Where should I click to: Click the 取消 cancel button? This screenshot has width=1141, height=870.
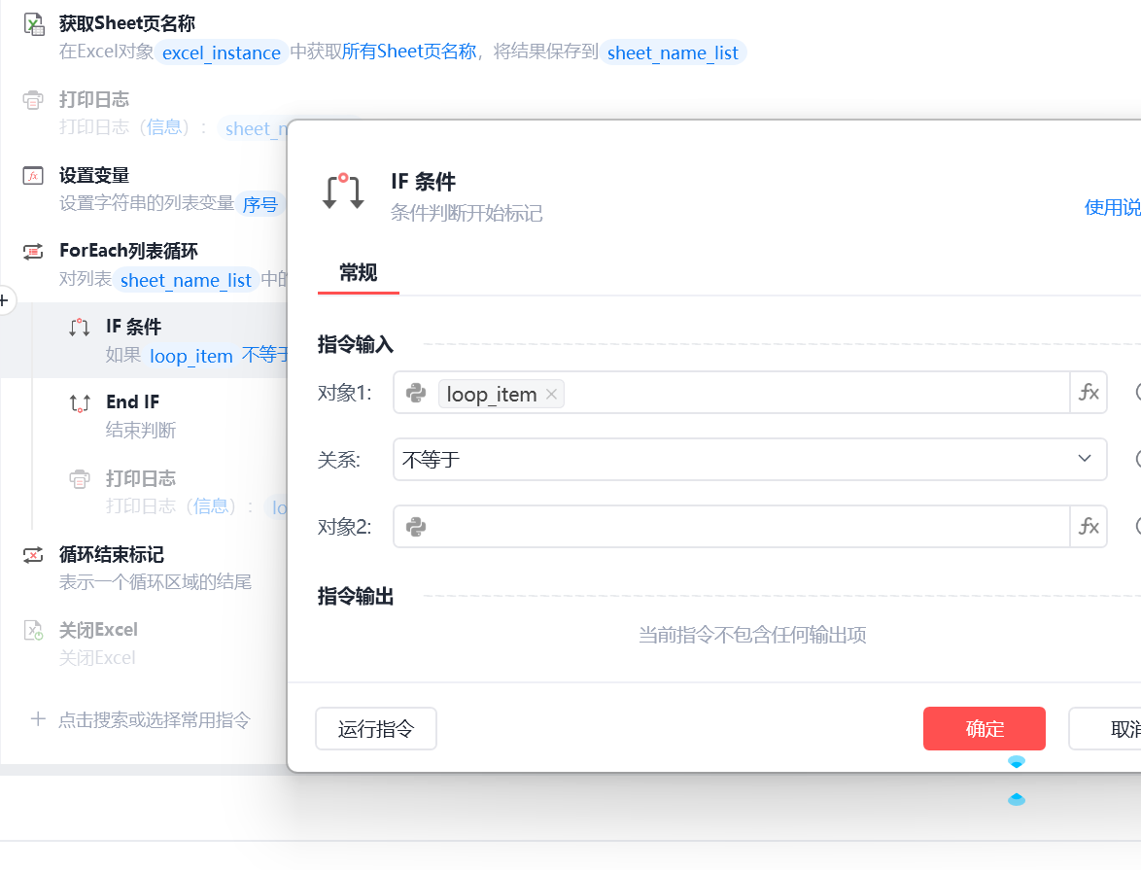(1105, 729)
